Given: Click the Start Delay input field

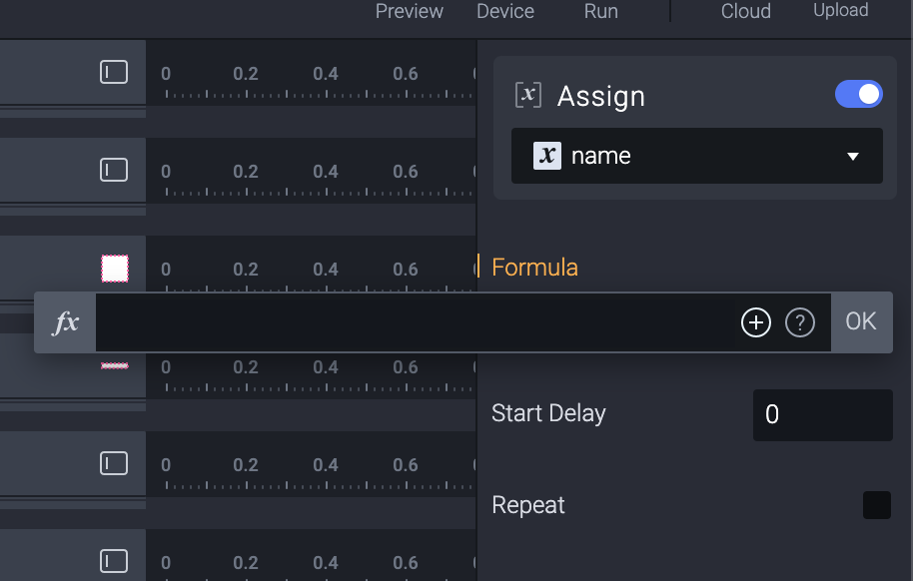Looking at the screenshot, I should 822,415.
